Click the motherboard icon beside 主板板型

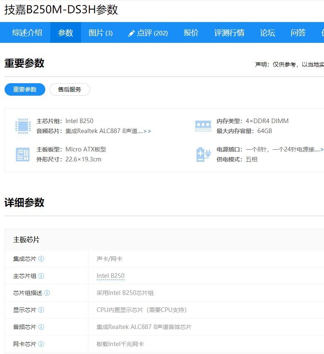[x=23, y=154]
